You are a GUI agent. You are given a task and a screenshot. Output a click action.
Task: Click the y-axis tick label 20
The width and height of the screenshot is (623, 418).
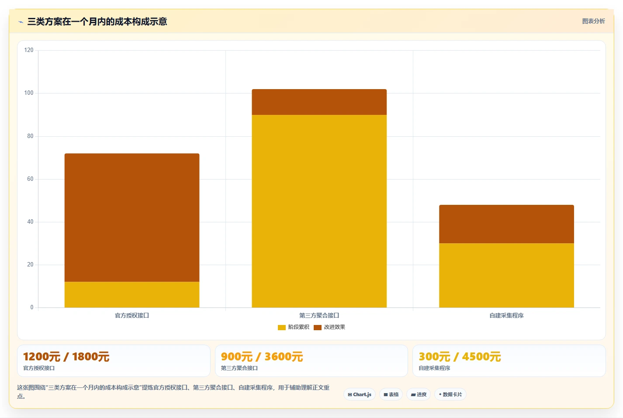(30, 265)
